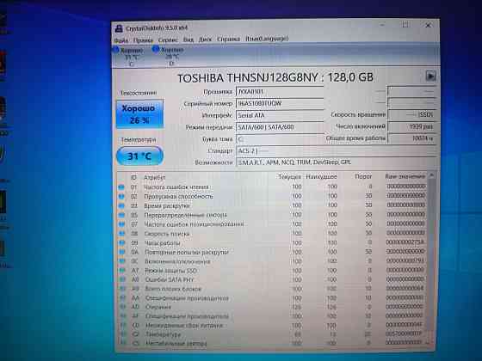This screenshot has height=361, width=482.
Task: Select the Ошибки SATA PHY attribute text
Action: coord(170,280)
